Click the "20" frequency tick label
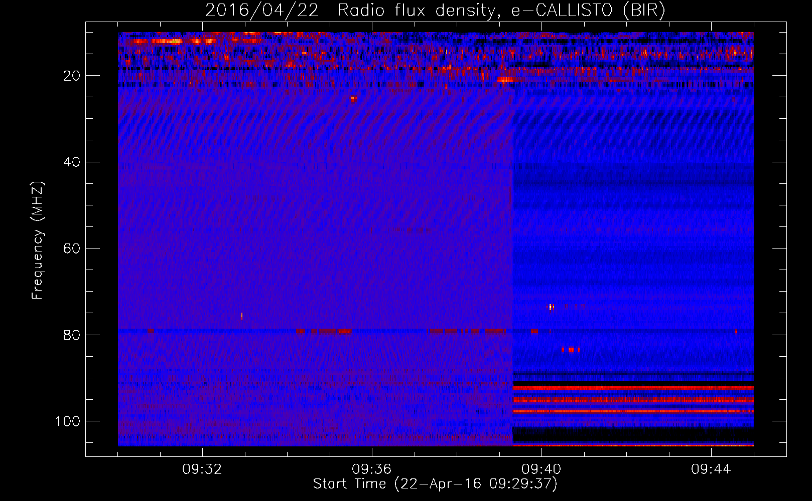The height and width of the screenshot is (501, 812). click(72, 76)
